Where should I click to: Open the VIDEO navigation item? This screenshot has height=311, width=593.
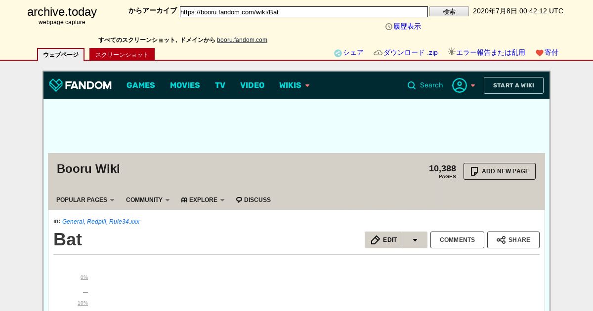[x=252, y=85]
